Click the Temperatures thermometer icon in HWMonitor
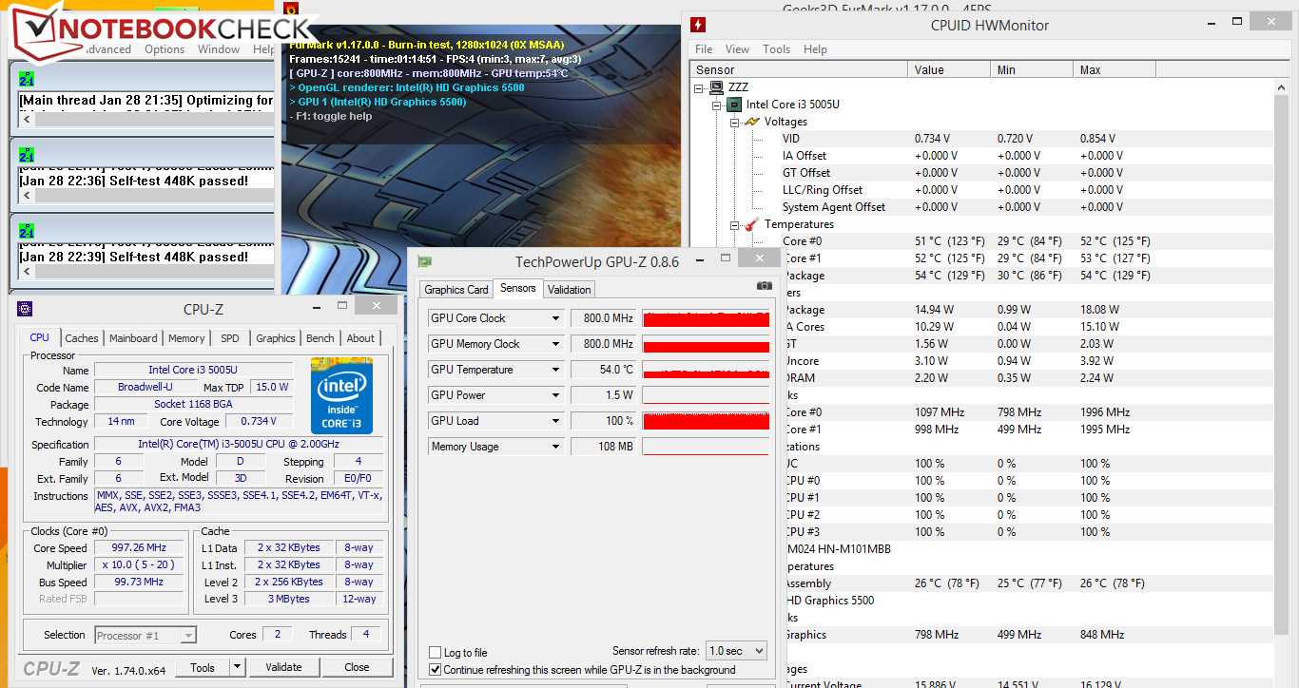1299x688 pixels. 751,224
